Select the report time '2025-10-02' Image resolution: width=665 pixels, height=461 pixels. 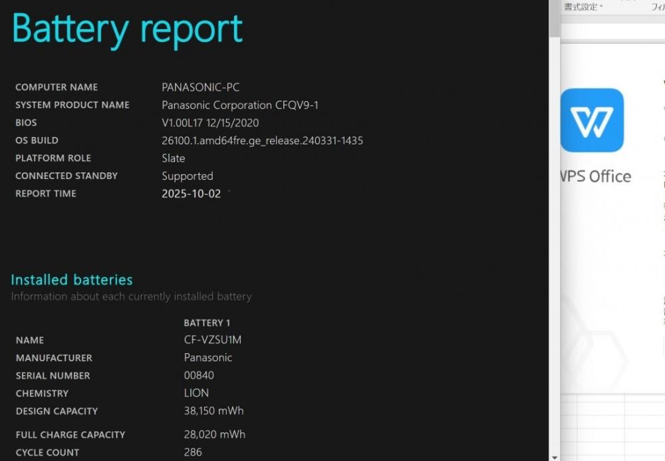[x=192, y=194]
